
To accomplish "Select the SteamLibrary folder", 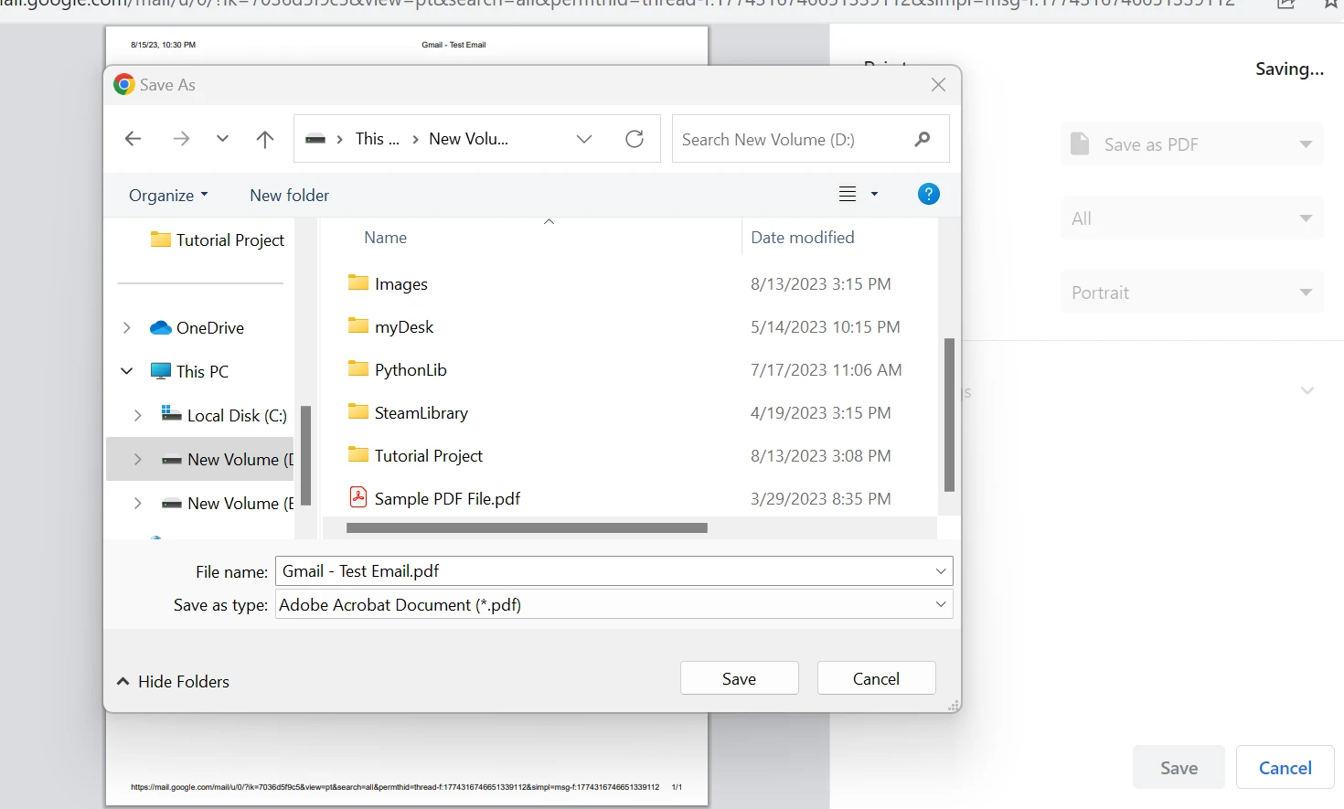I will click(408, 412).
